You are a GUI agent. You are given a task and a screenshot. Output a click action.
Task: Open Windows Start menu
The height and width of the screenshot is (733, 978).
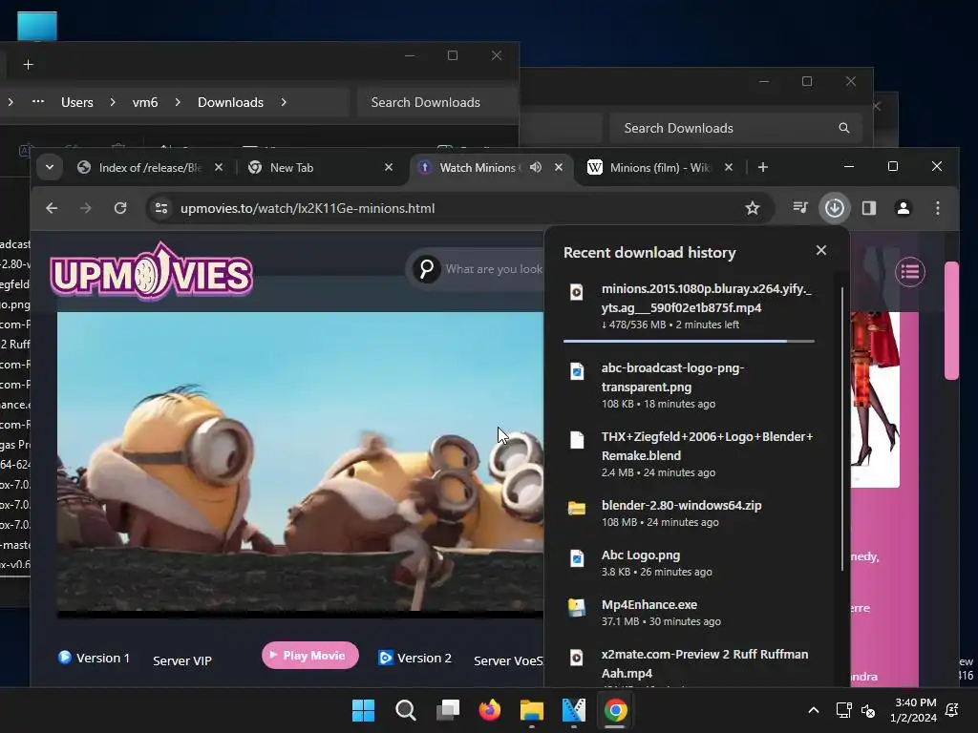point(364,710)
